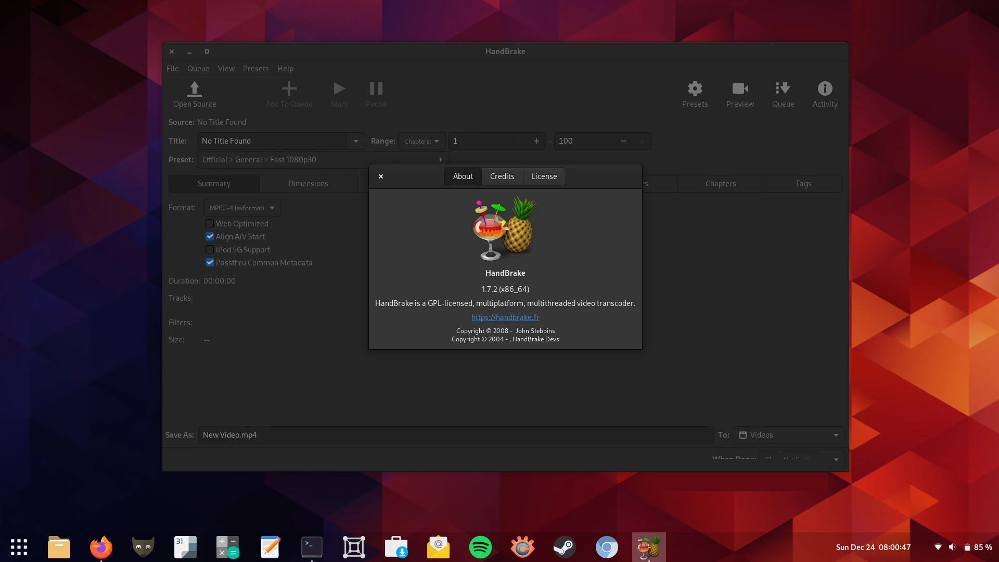The height and width of the screenshot is (562, 999).
Task: Expand the Preset selector arrow
Action: 441,160
